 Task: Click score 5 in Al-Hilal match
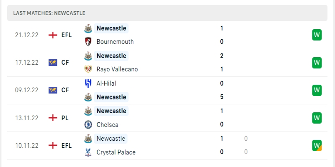click(x=222, y=97)
